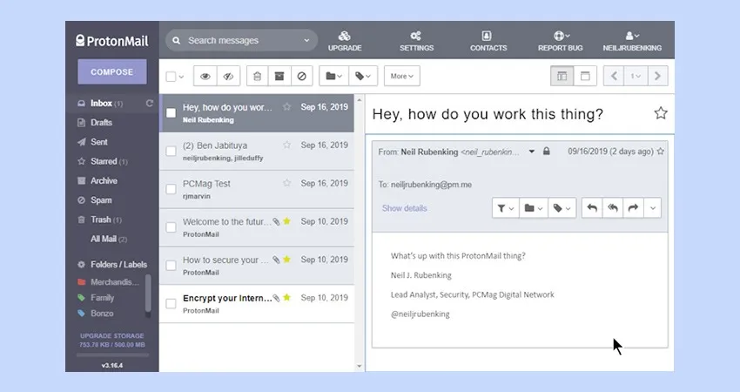This screenshot has height=392, width=740.
Task: Mark selected messages as spam
Action: click(x=301, y=76)
